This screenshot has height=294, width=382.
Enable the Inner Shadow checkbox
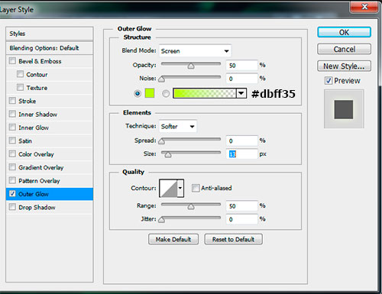pos(12,114)
